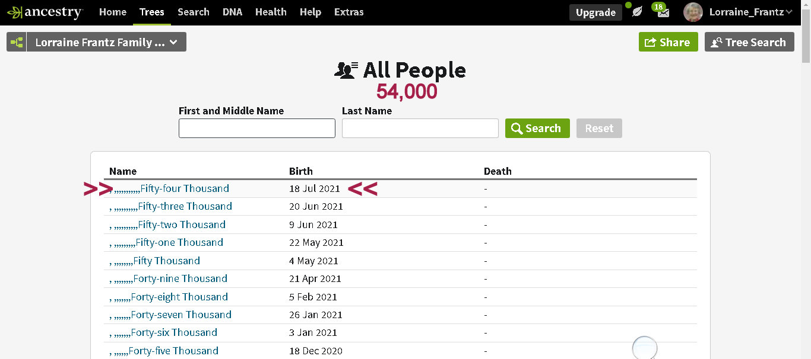
Task: Click the Share button
Action: point(668,42)
